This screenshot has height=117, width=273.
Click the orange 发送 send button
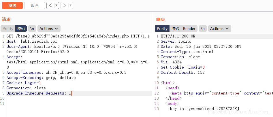[12, 5]
